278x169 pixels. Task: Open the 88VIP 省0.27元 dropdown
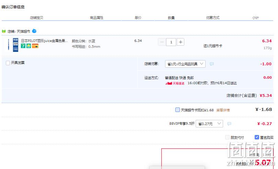coord(209,124)
